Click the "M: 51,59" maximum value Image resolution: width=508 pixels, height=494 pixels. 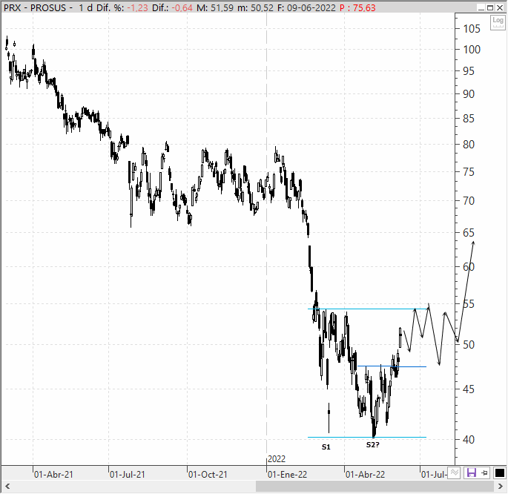(x=215, y=7)
